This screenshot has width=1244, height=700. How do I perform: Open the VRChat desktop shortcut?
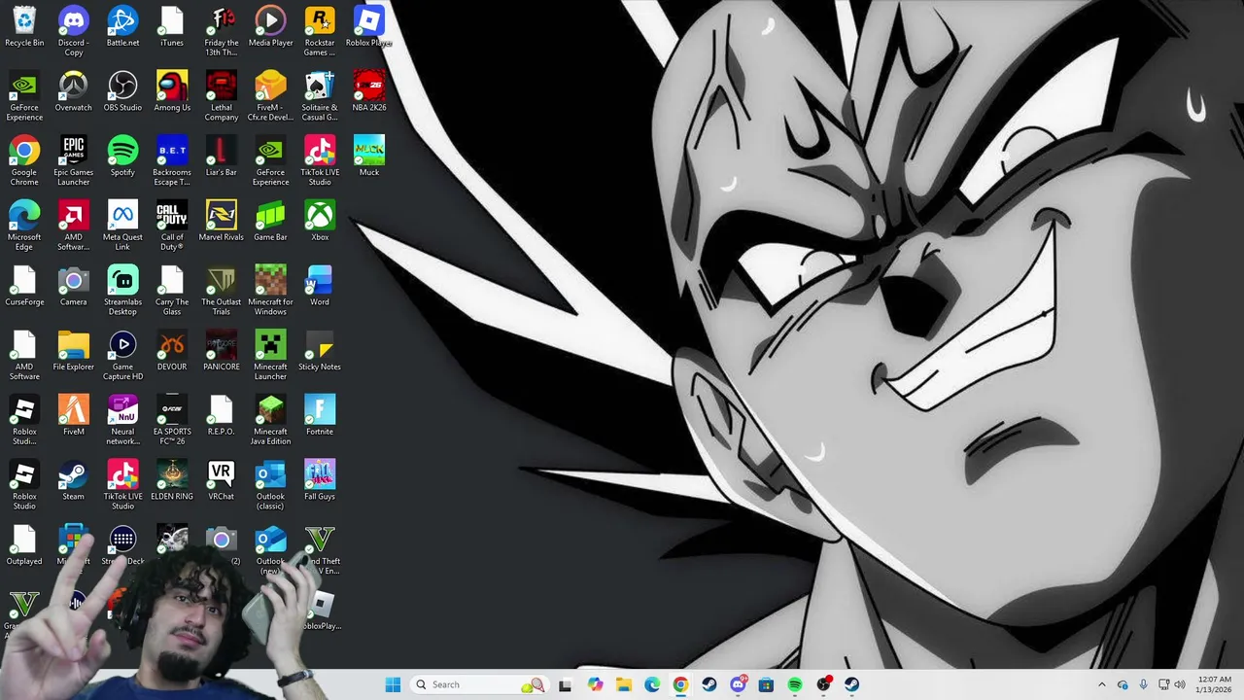[x=222, y=480]
